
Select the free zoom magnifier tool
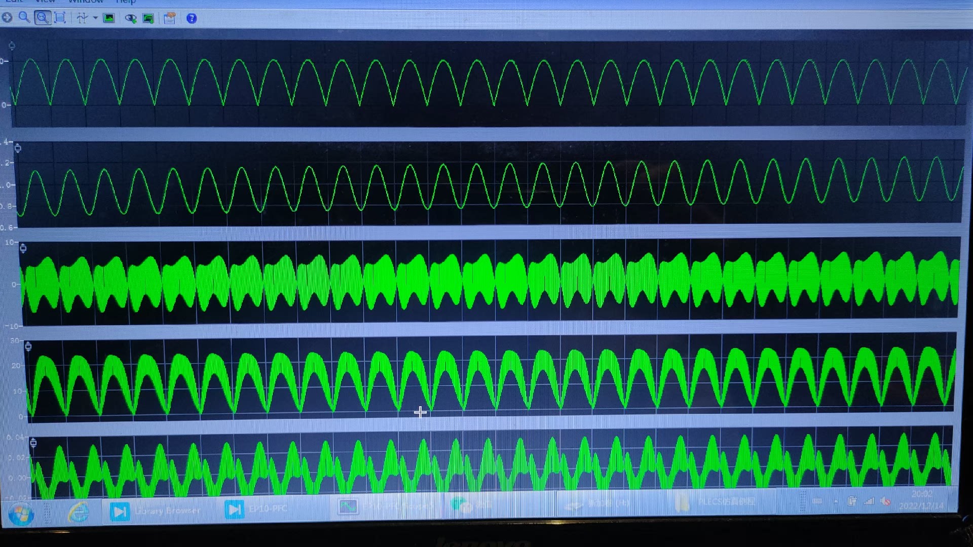(x=24, y=18)
